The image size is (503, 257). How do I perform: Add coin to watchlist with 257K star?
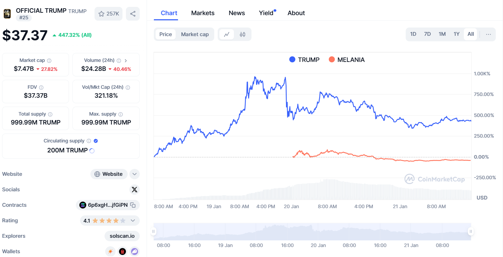point(108,14)
